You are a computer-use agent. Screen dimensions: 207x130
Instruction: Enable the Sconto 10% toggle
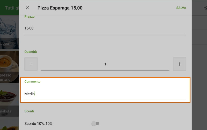[x=95, y=124]
